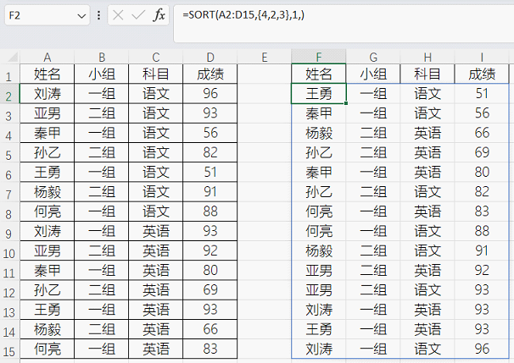The image size is (514, 363).
Task: Click cell F4 containing 杨毅
Action: pyautogui.click(x=319, y=133)
